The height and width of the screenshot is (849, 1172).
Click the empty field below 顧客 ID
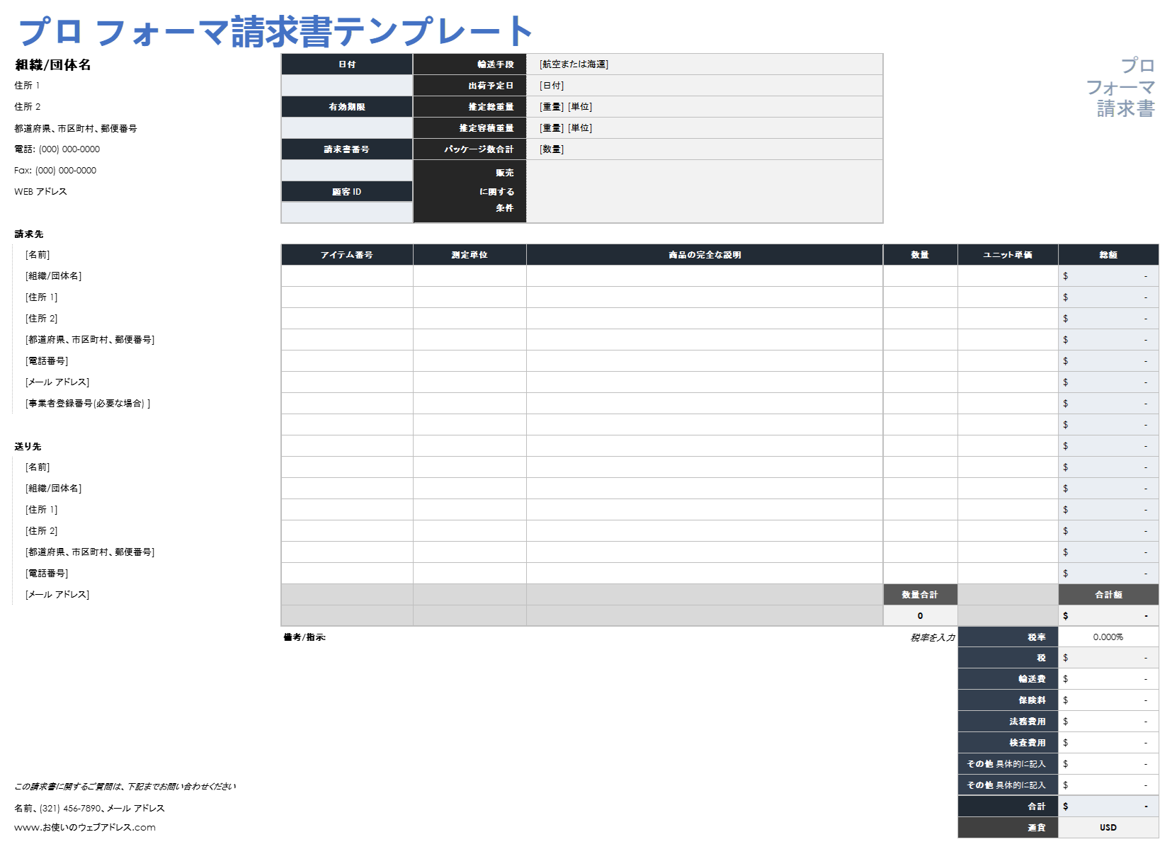coord(347,212)
